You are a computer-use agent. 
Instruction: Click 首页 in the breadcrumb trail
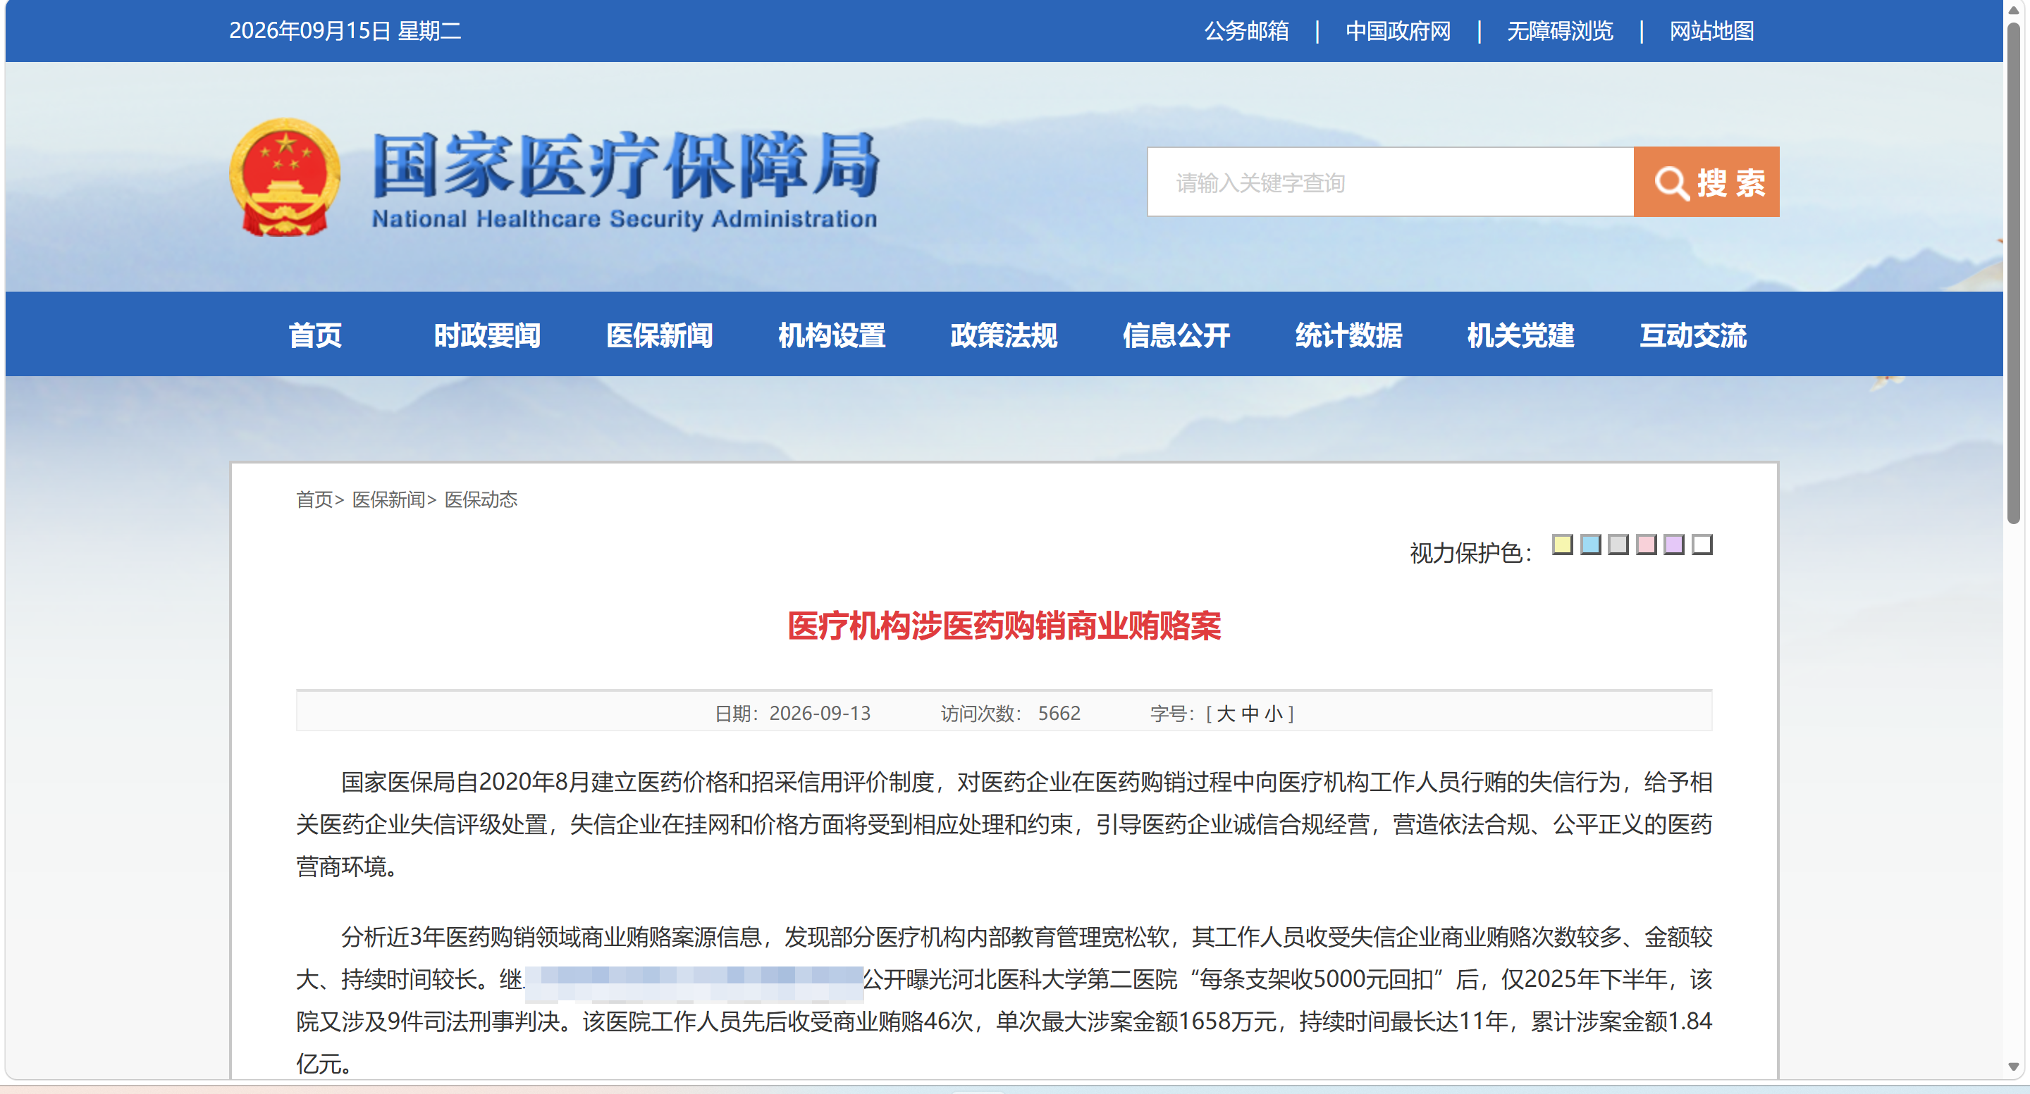pos(314,499)
